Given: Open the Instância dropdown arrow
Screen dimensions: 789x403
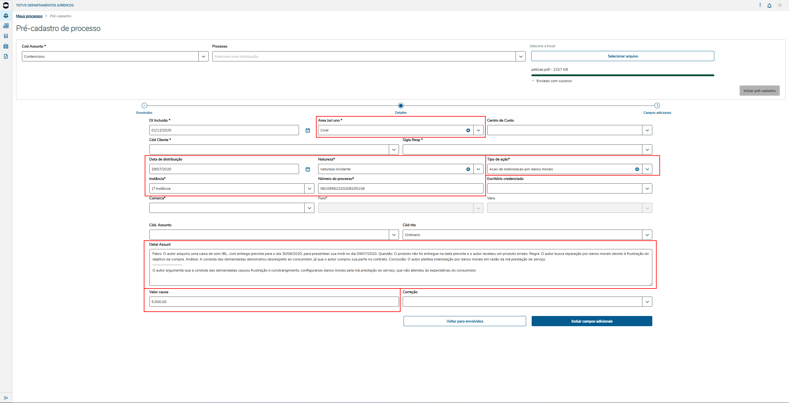Looking at the screenshot, I should coord(309,189).
